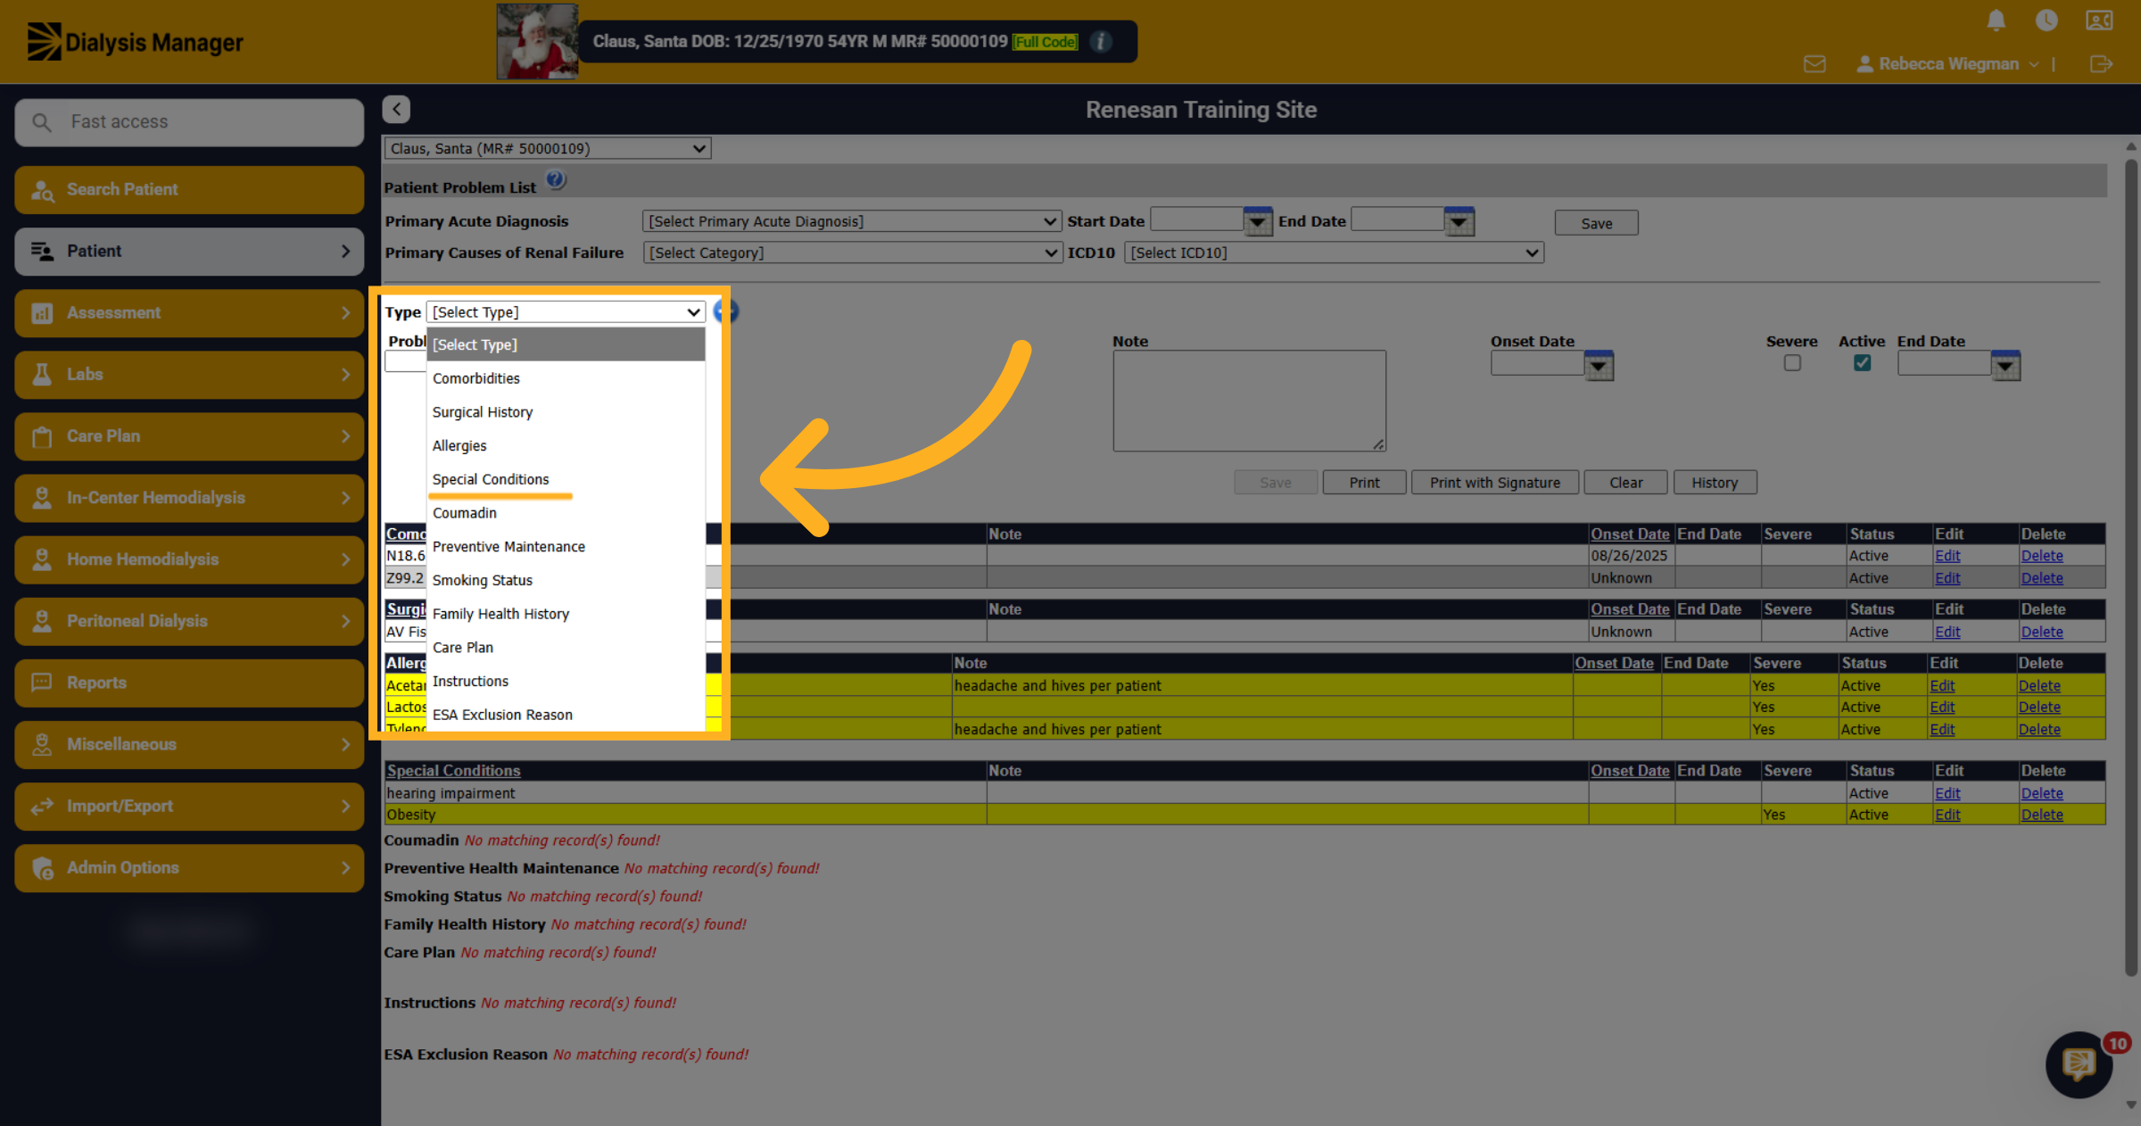
Task: Open the problem End Date calendar picker
Action: click(2005, 364)
